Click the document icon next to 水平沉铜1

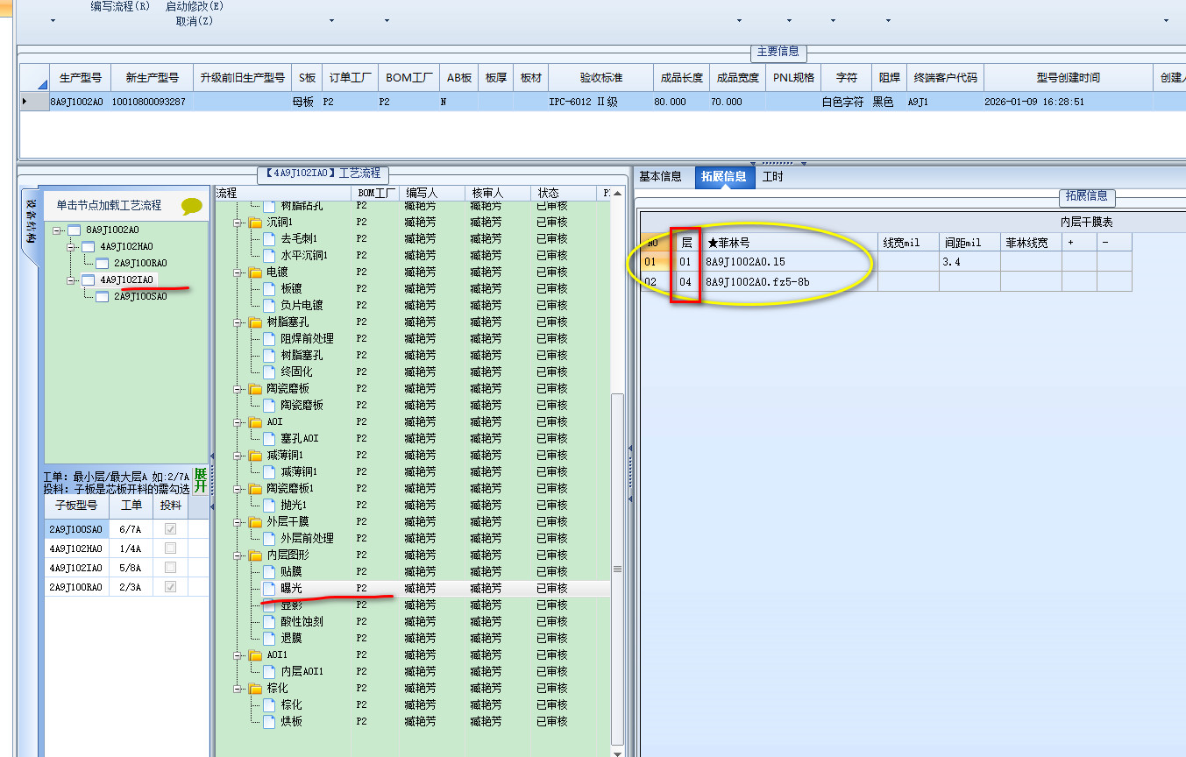(269, 256)
